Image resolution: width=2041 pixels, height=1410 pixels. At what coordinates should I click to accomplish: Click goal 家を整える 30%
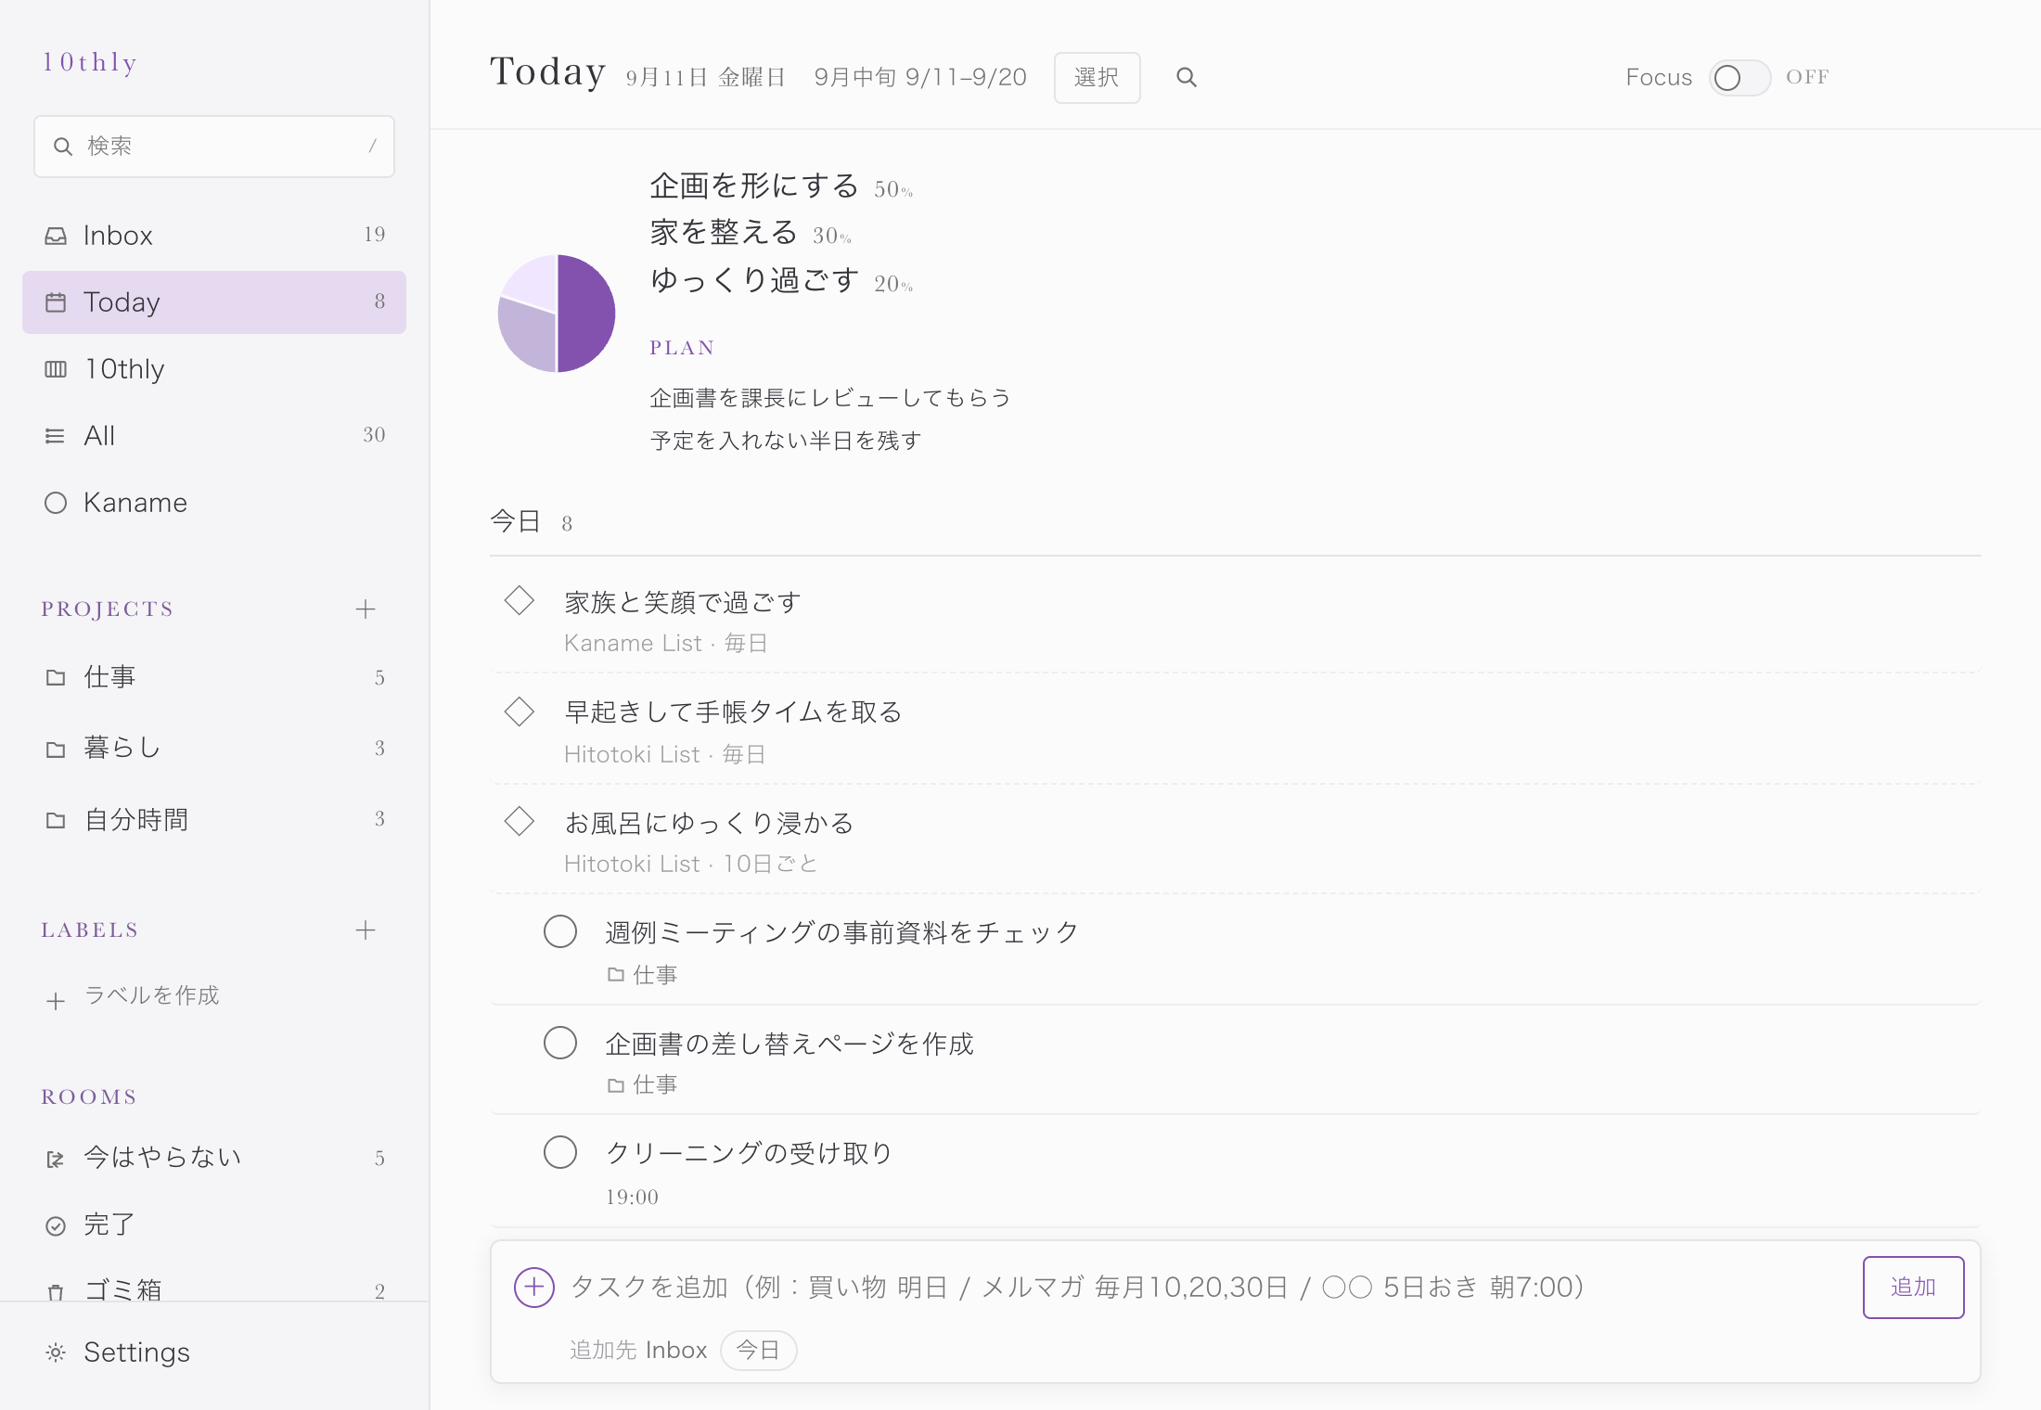751,233
